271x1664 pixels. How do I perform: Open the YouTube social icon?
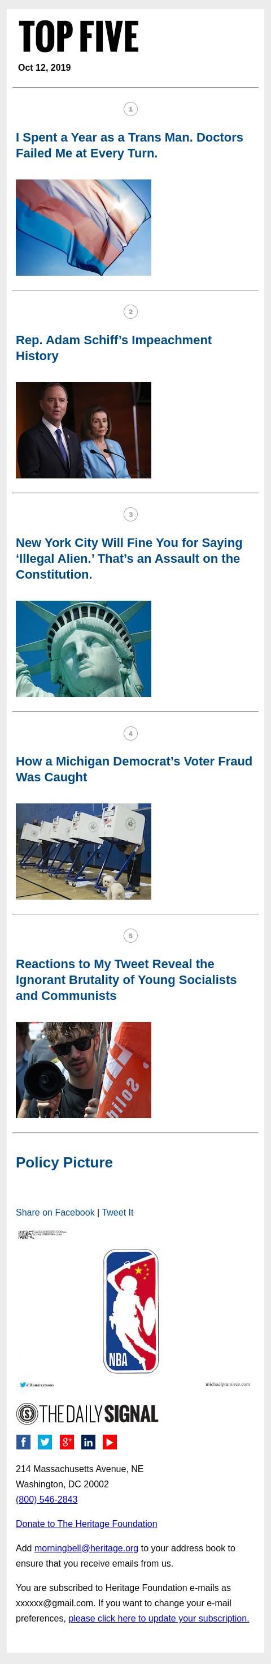pos(110,1442)
